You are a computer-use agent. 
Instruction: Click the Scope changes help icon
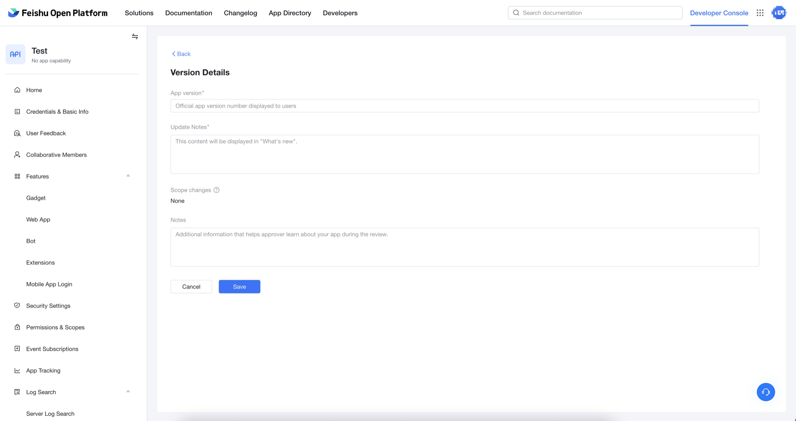[x=216, y=190]
